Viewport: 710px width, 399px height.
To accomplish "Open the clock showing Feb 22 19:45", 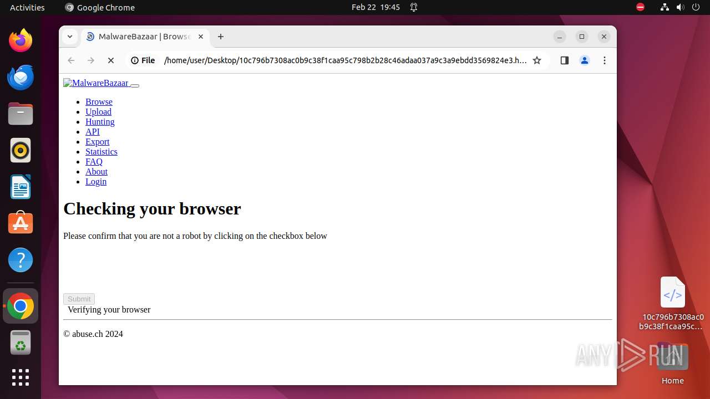I will (376, 7).
